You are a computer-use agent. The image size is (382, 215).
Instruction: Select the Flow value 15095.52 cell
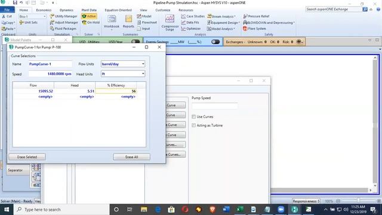coord(33,91)
